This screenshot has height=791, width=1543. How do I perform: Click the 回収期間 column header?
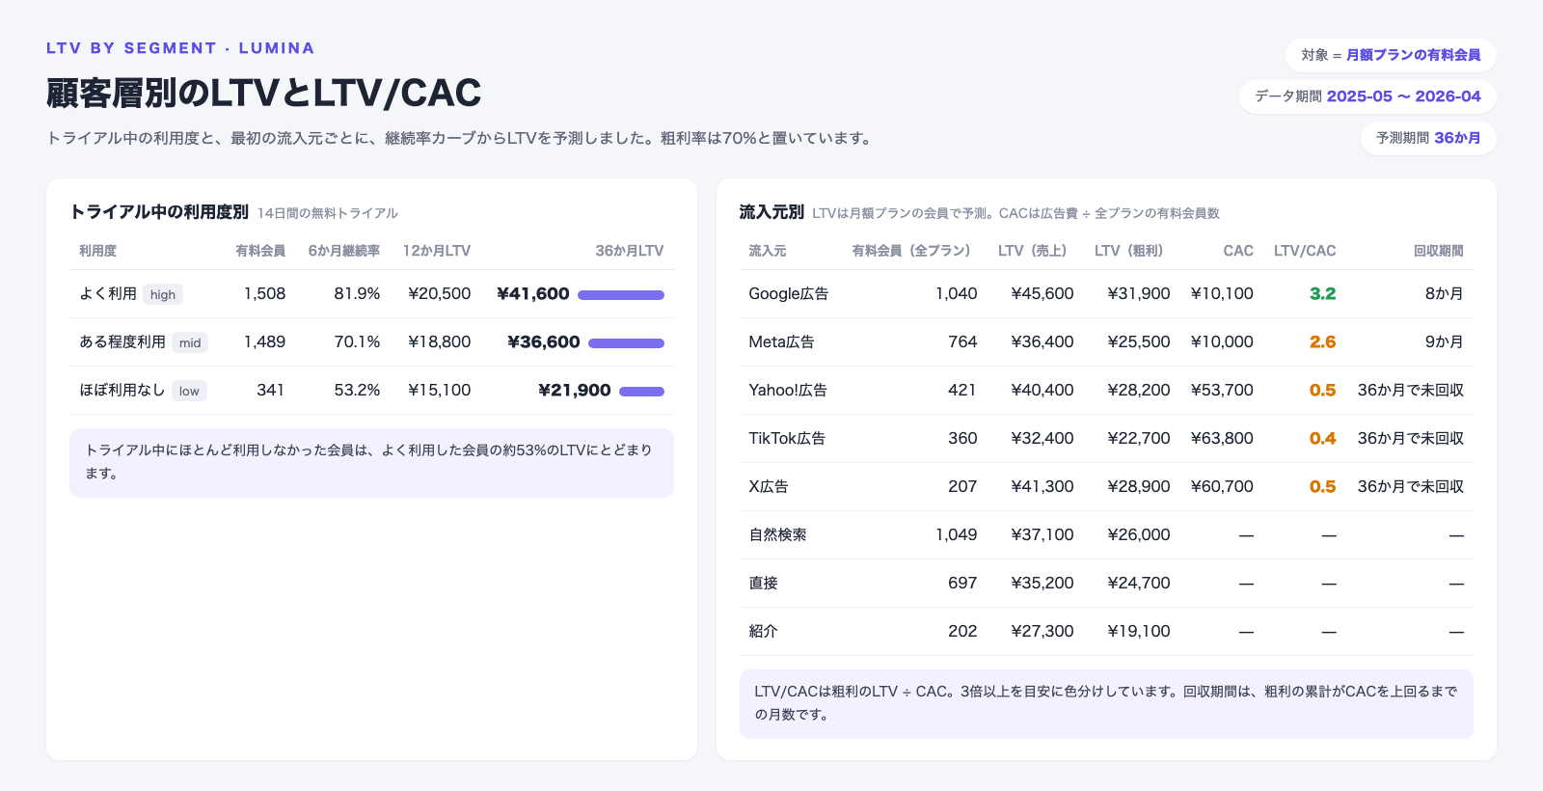coord(1439,251)
